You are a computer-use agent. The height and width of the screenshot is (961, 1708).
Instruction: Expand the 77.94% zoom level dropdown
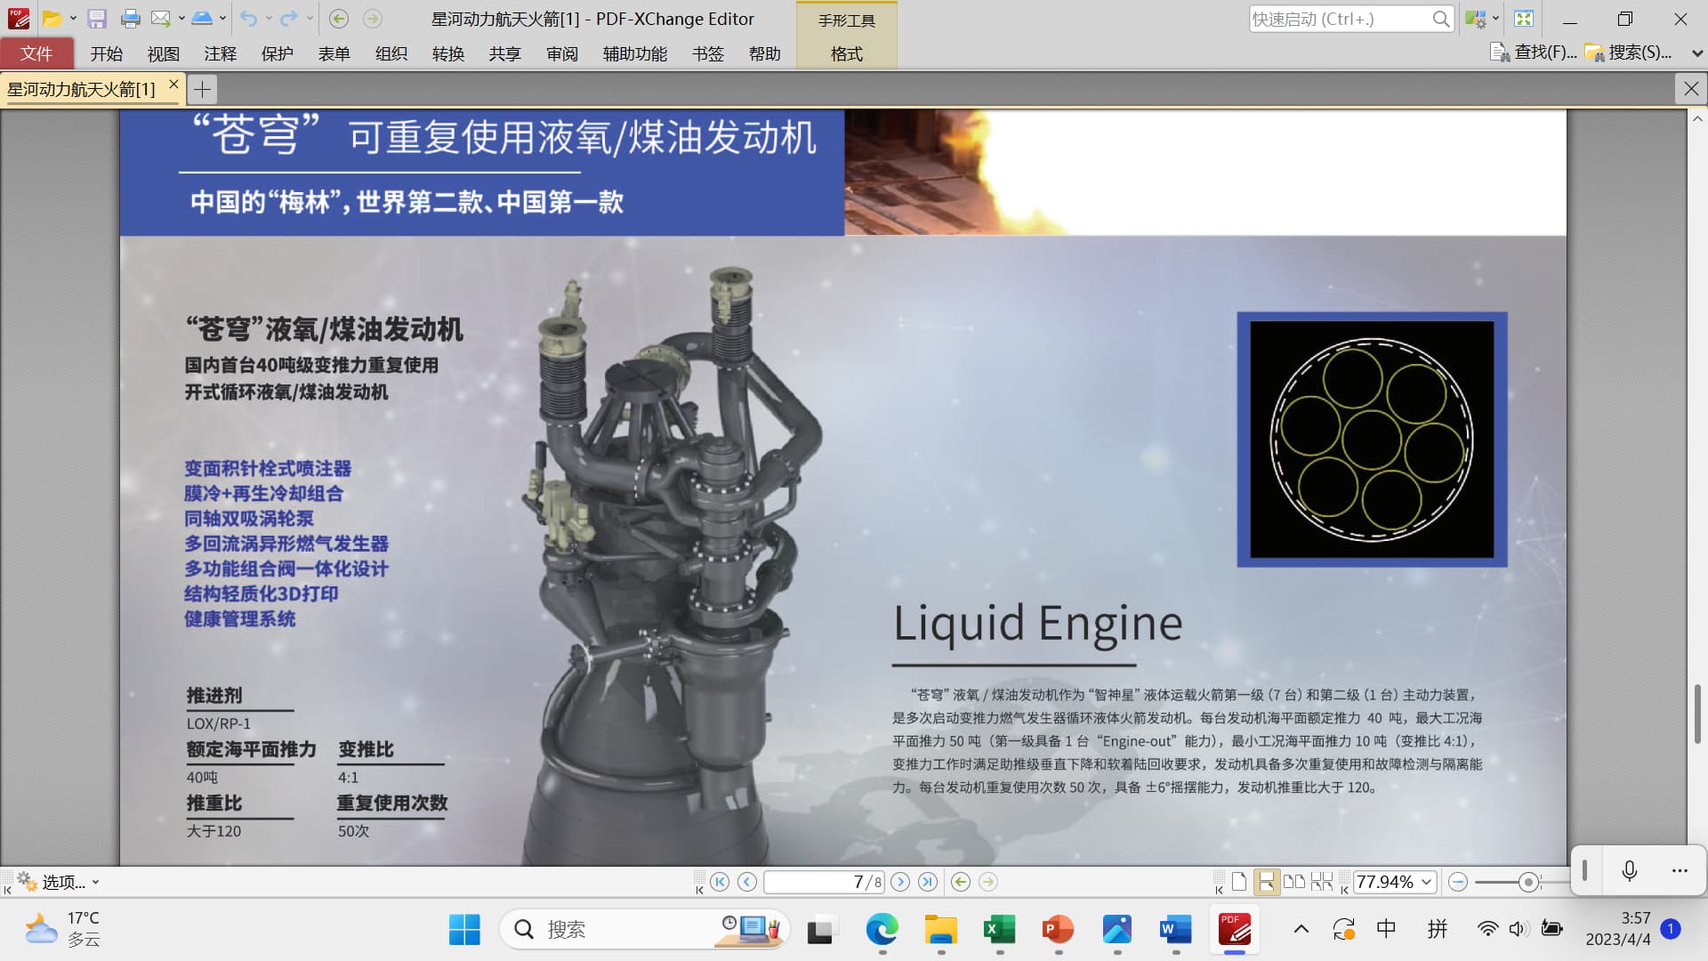coord(1427,882)
